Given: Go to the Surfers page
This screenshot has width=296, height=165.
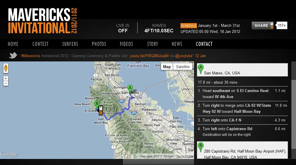Looking at the screenshot, I should coord(70,44).
